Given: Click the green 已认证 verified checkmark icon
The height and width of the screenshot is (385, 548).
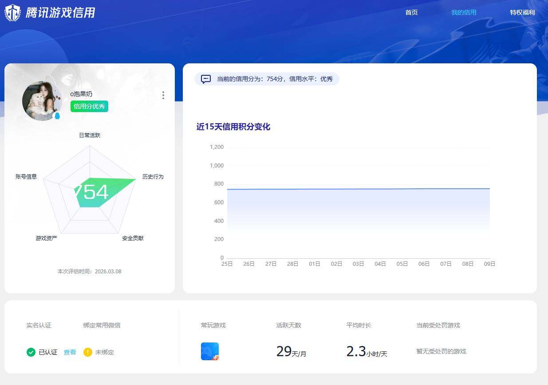Looking at the screenshot, I should click(31, 352).
